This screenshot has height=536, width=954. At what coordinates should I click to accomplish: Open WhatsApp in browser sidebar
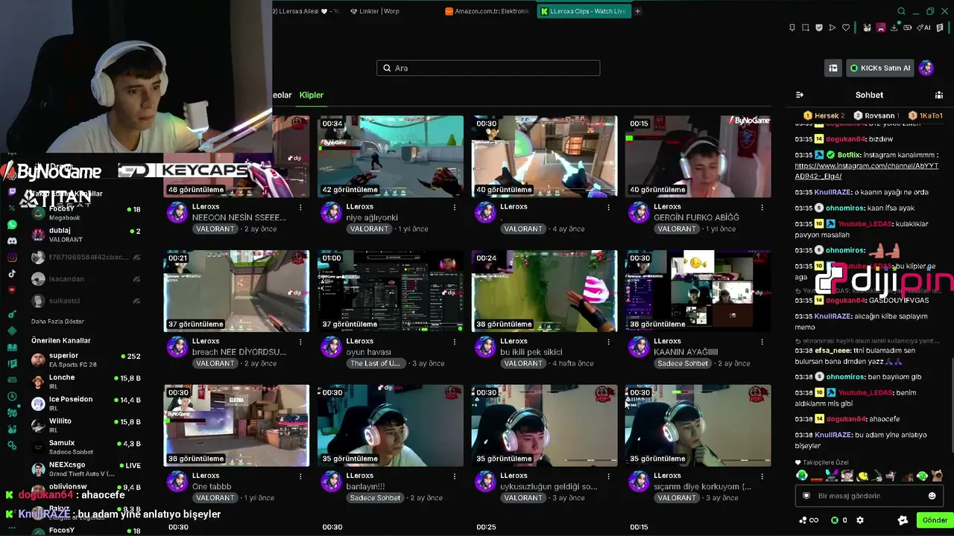(x=12, y=224)
